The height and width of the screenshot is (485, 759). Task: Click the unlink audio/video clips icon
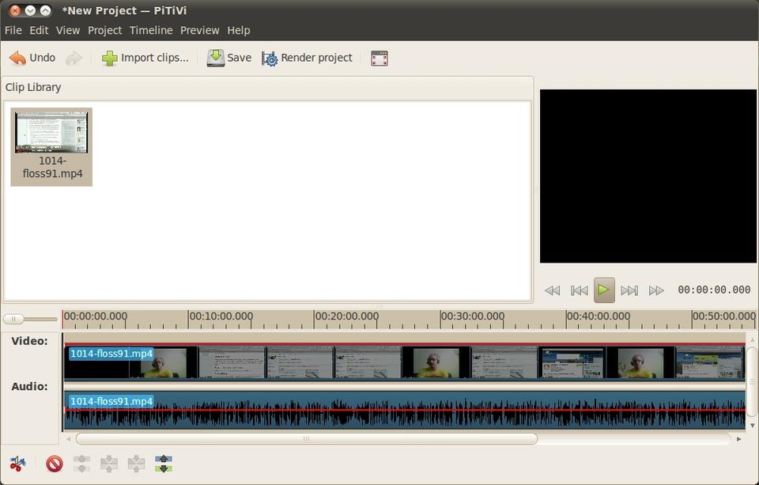(81, 464)
